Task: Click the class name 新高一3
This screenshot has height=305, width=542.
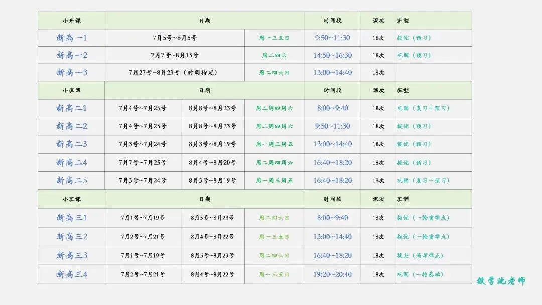Action: pos(72,73)
